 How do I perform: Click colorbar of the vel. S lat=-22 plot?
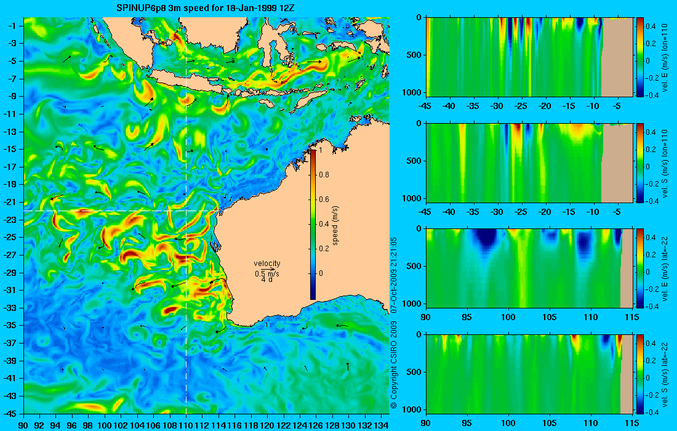pyautogui.click(x=640, y=374)
